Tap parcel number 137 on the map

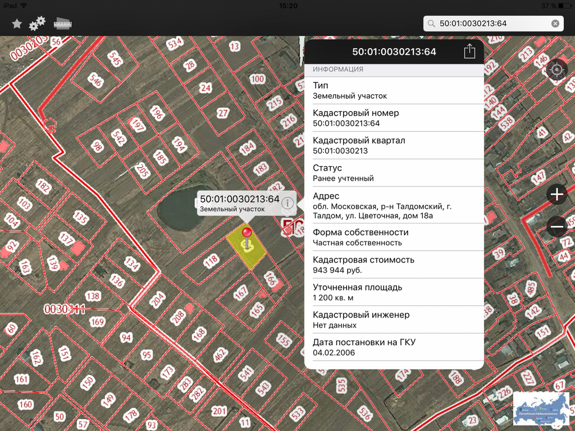pos(67,239)
